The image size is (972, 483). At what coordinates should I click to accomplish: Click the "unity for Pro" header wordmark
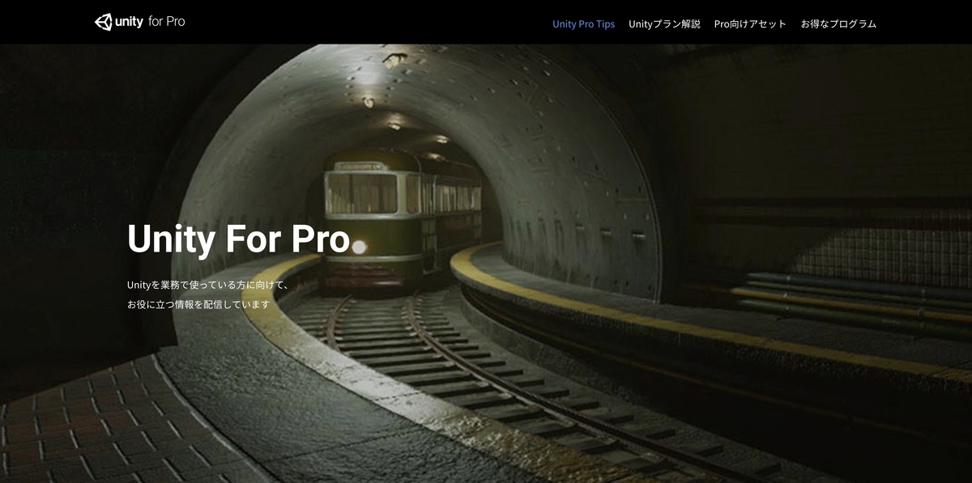(150, 22)
